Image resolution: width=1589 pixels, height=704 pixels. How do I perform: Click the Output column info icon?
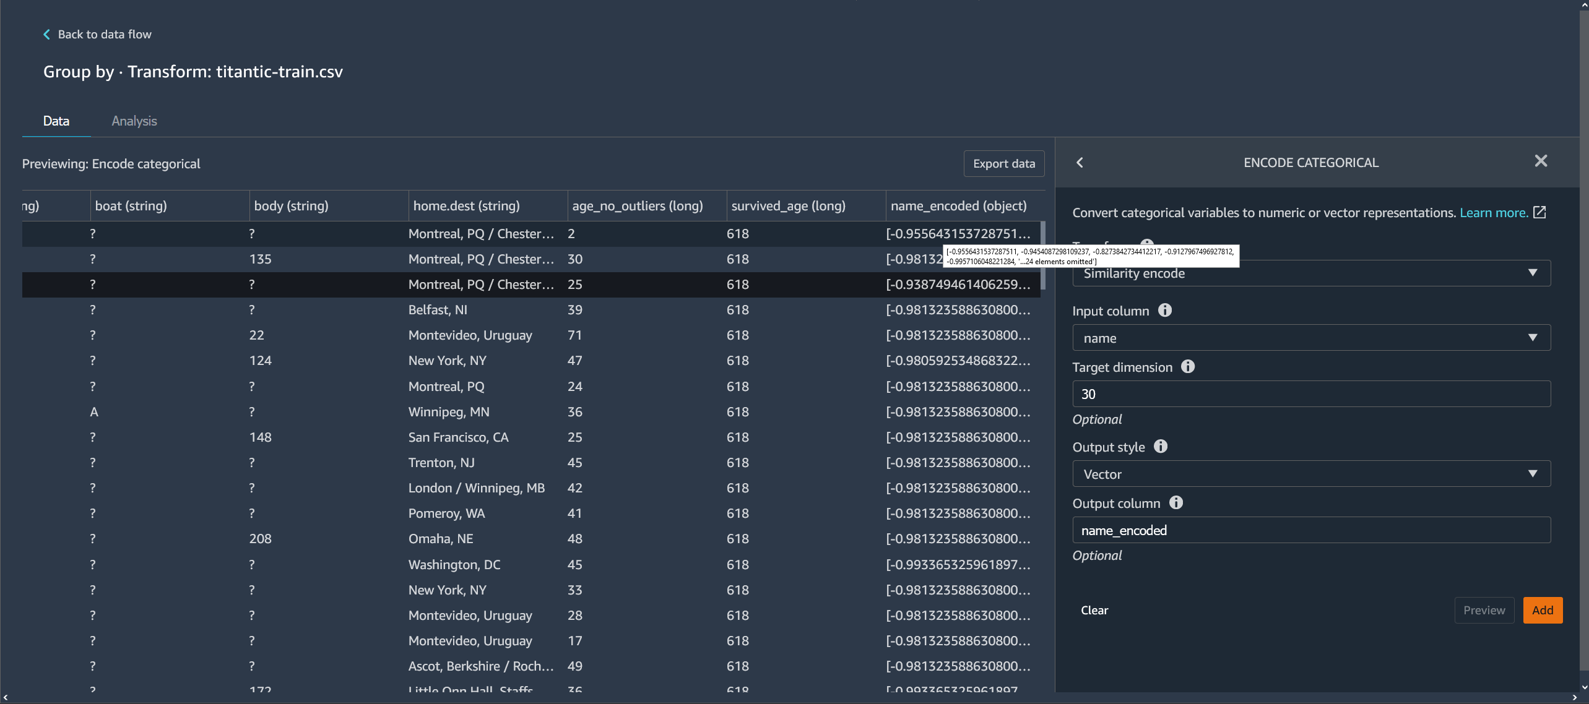coord(1176,503)
